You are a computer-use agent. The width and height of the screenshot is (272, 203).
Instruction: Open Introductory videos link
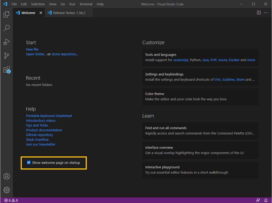point(41,120)
